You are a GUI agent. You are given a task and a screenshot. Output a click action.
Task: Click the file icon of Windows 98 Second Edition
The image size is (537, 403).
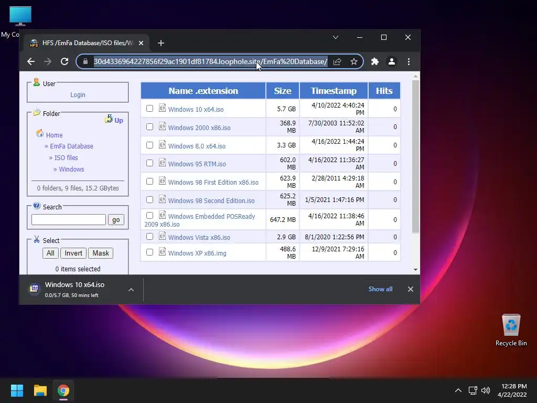point(163,199)
